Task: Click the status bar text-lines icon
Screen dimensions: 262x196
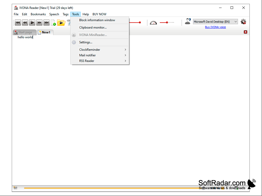Action: tap(15, 188)
